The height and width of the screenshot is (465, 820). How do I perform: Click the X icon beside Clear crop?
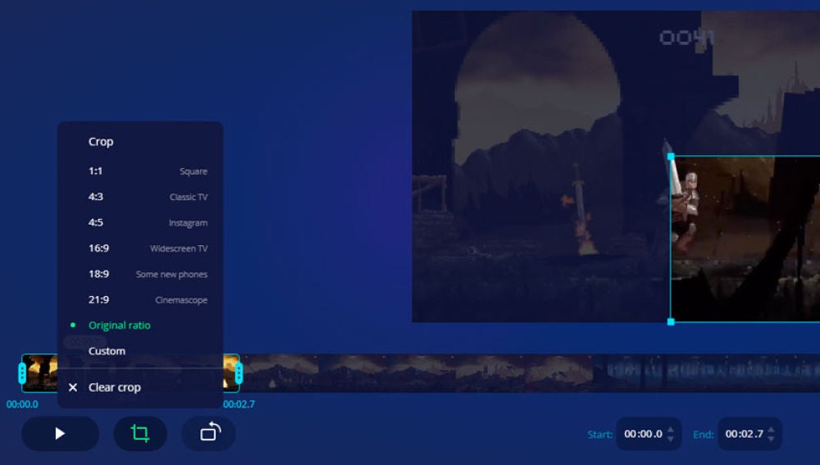[x=73, y=387]
